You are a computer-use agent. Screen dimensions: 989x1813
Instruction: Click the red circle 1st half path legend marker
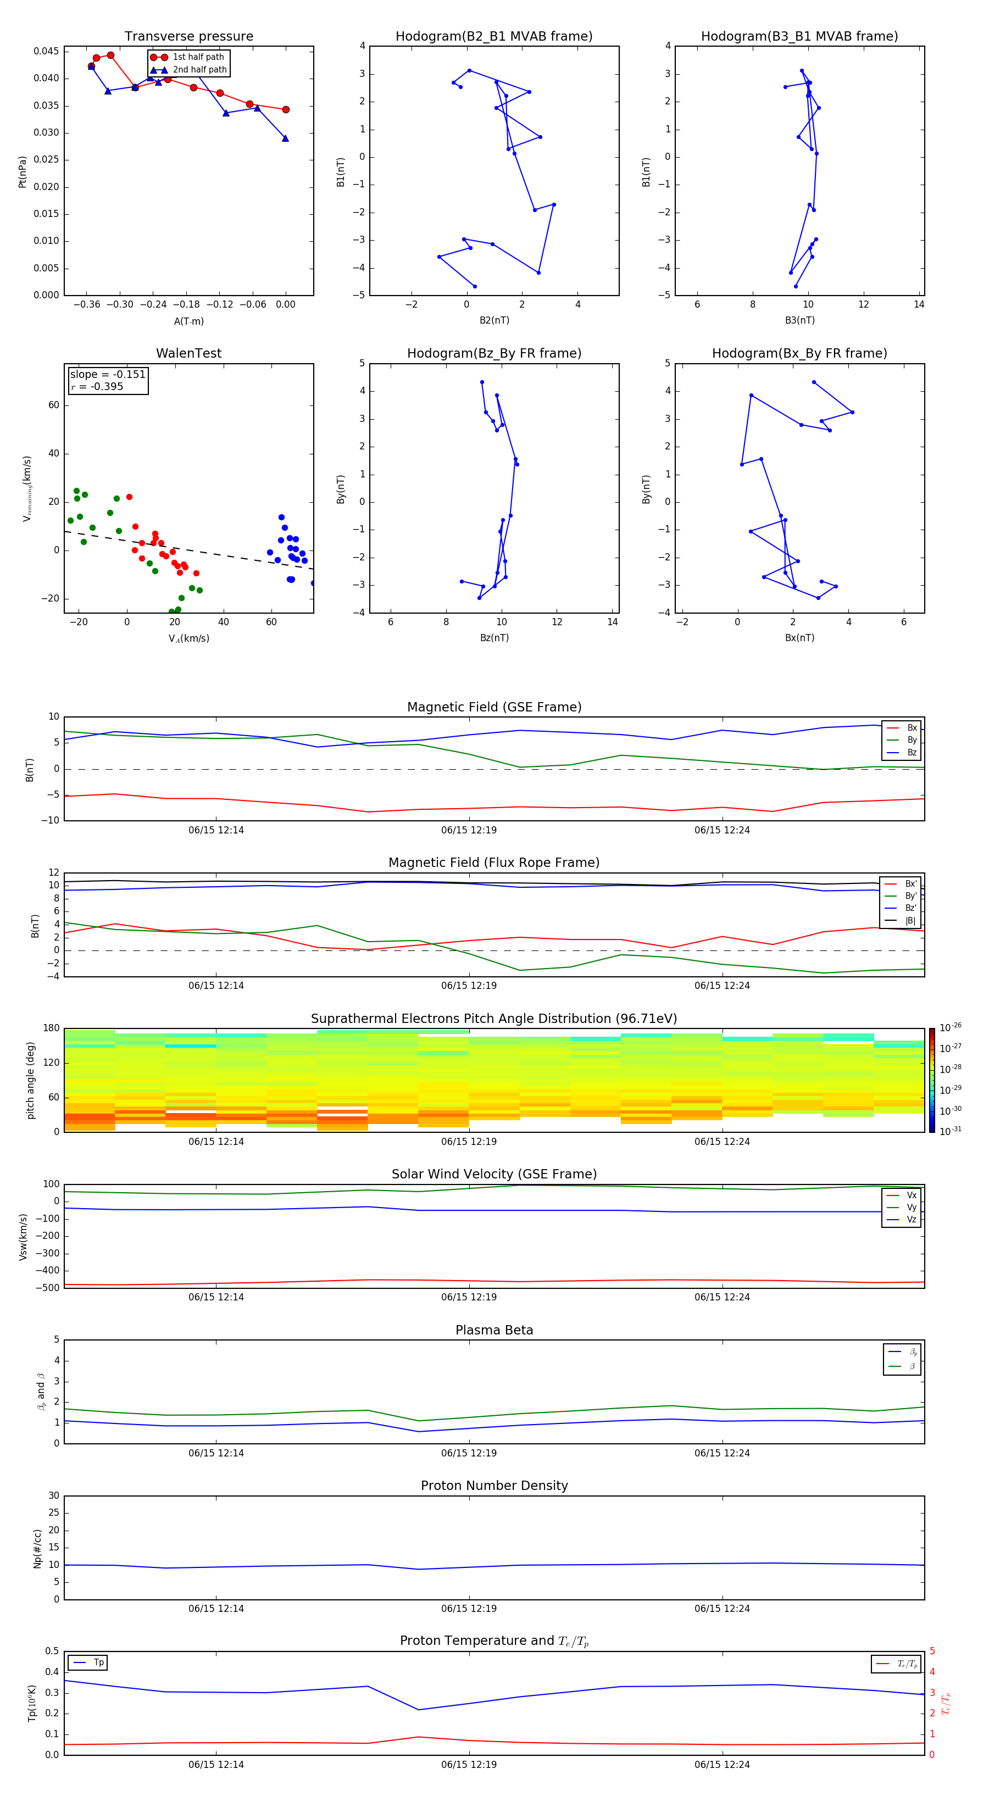tap(159, 57)
